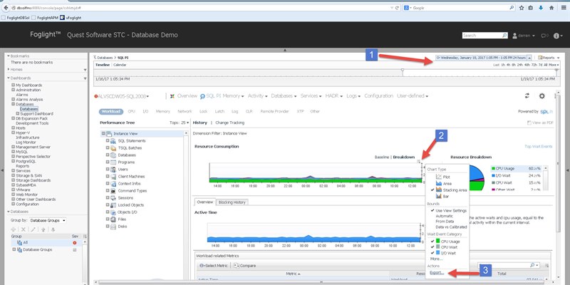This screenshot has height=285, width=570.
Task: Expand Administration in the Dashboards list
Action: 13,90
